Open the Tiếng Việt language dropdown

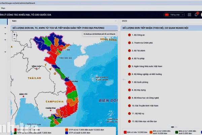(174, 15)
